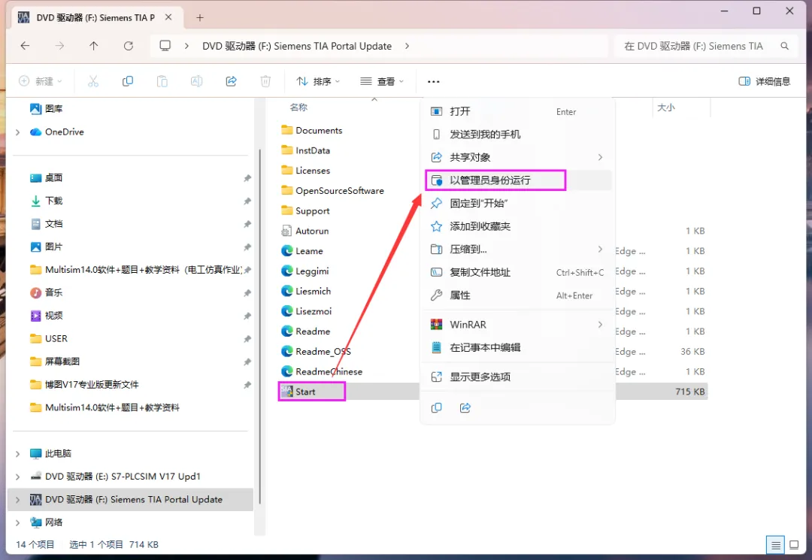The image size is (812, 560).
Task: Add a new tab with plus button
Action: pyautogui.click(x=200, y=17)
